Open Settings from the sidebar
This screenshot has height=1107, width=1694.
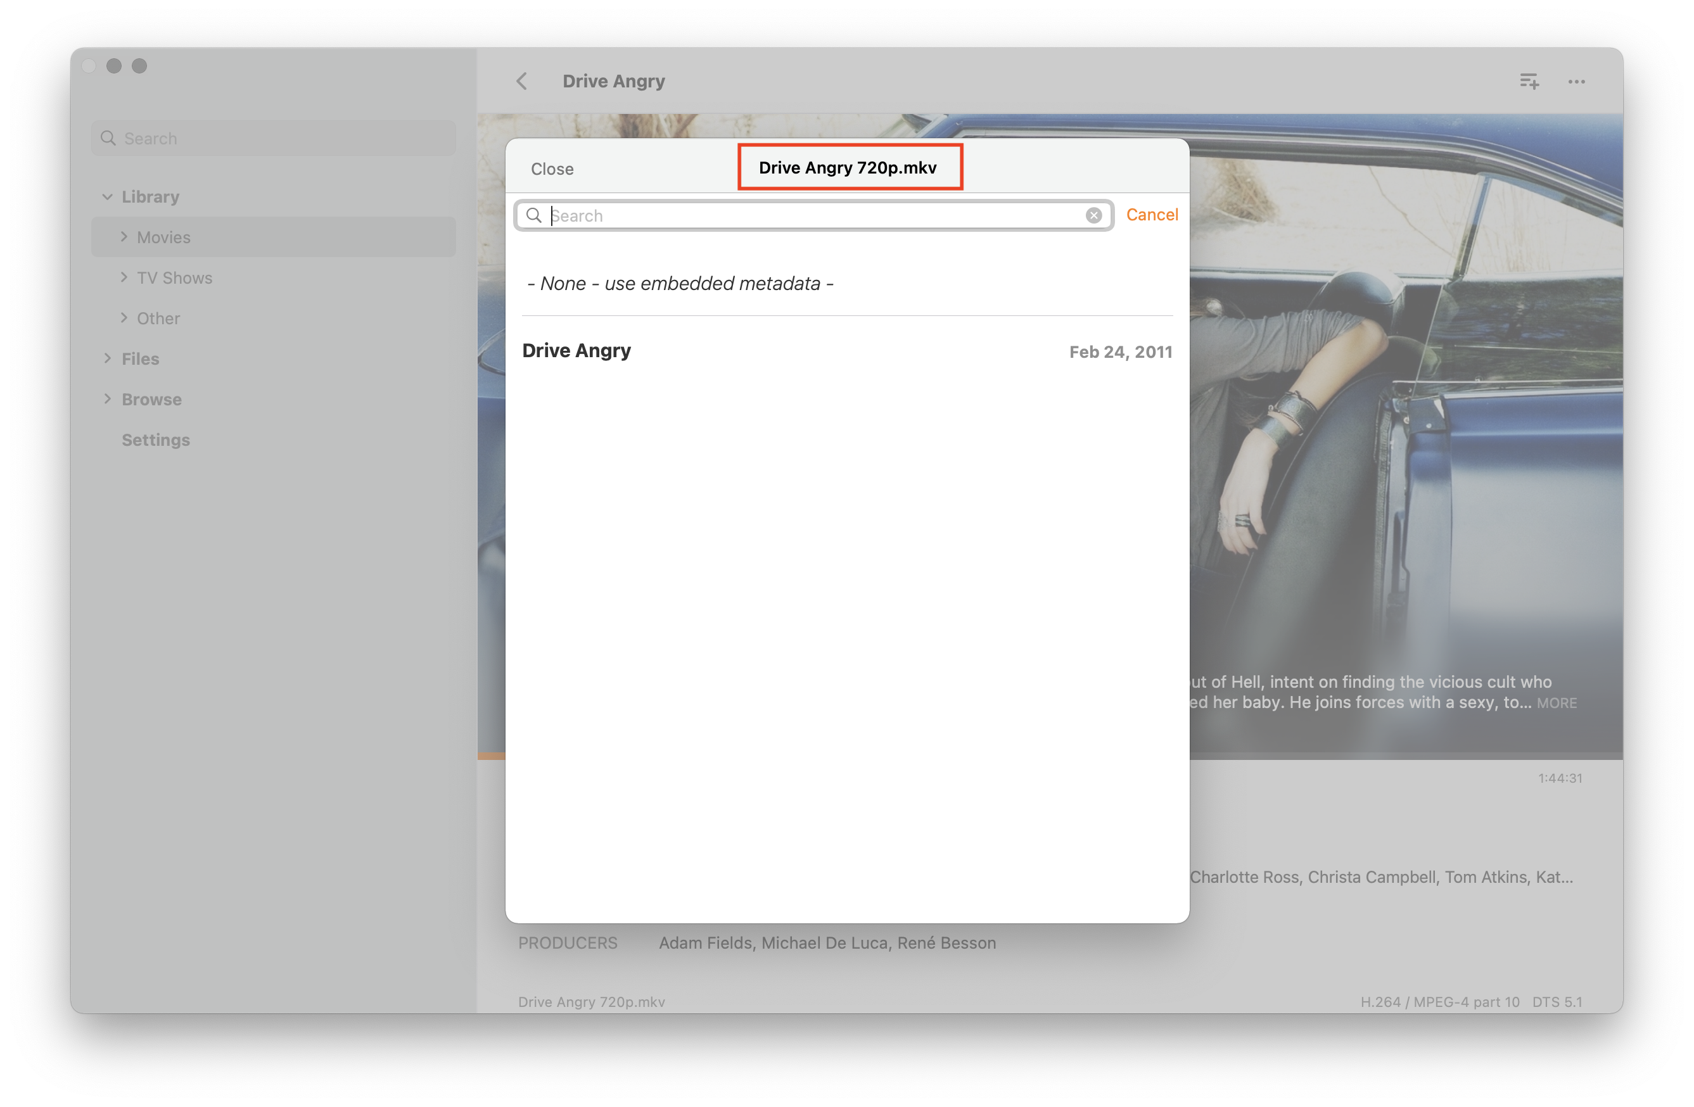pos(155,440)
